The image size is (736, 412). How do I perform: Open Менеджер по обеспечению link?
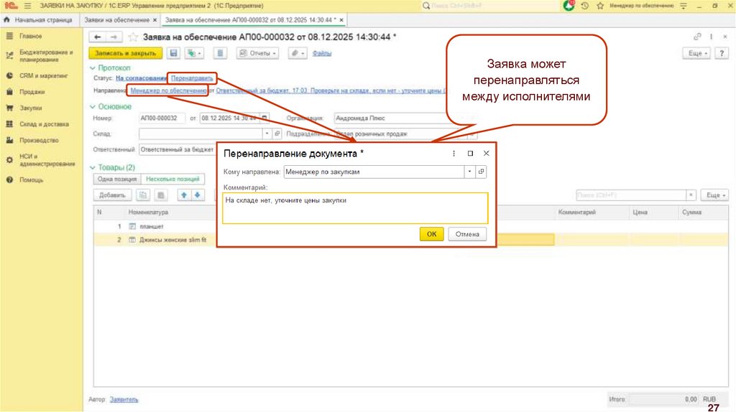tap(168, 90)
